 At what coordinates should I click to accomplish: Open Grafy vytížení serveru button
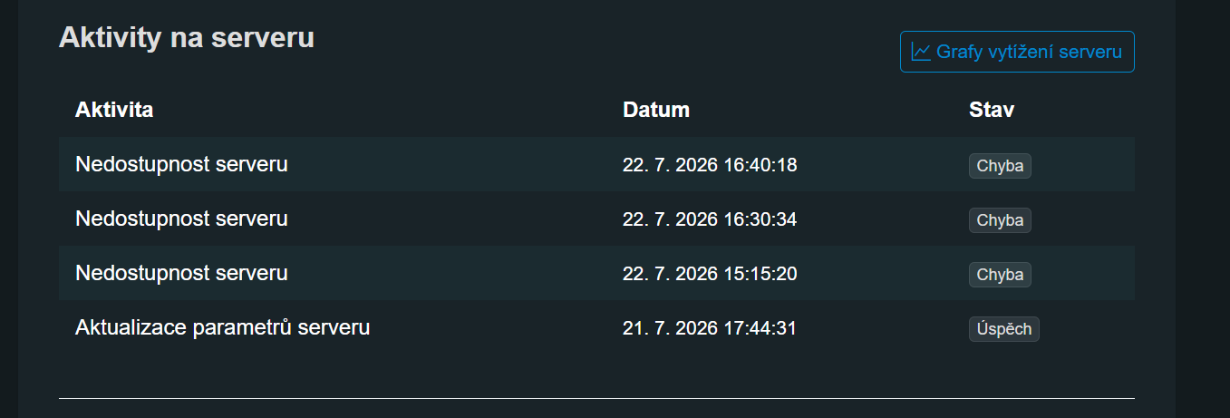pyautogui.click(x=1017, y=52)
